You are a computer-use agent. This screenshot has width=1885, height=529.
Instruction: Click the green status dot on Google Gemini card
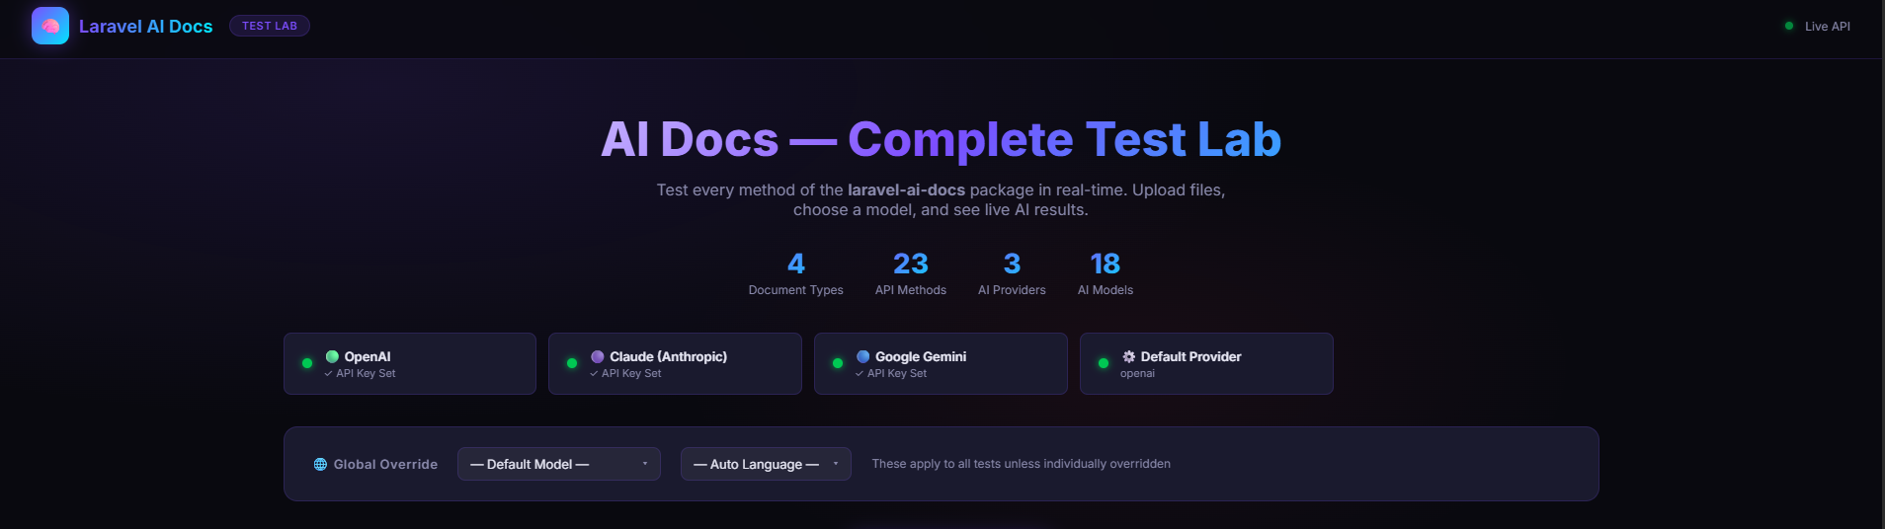[x=838, y=363]
